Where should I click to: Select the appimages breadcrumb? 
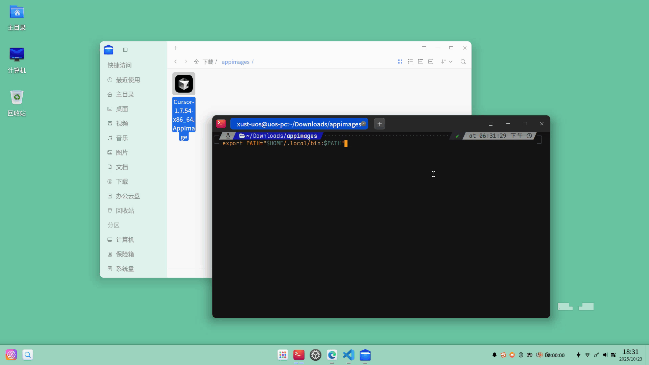coord(236,62)
